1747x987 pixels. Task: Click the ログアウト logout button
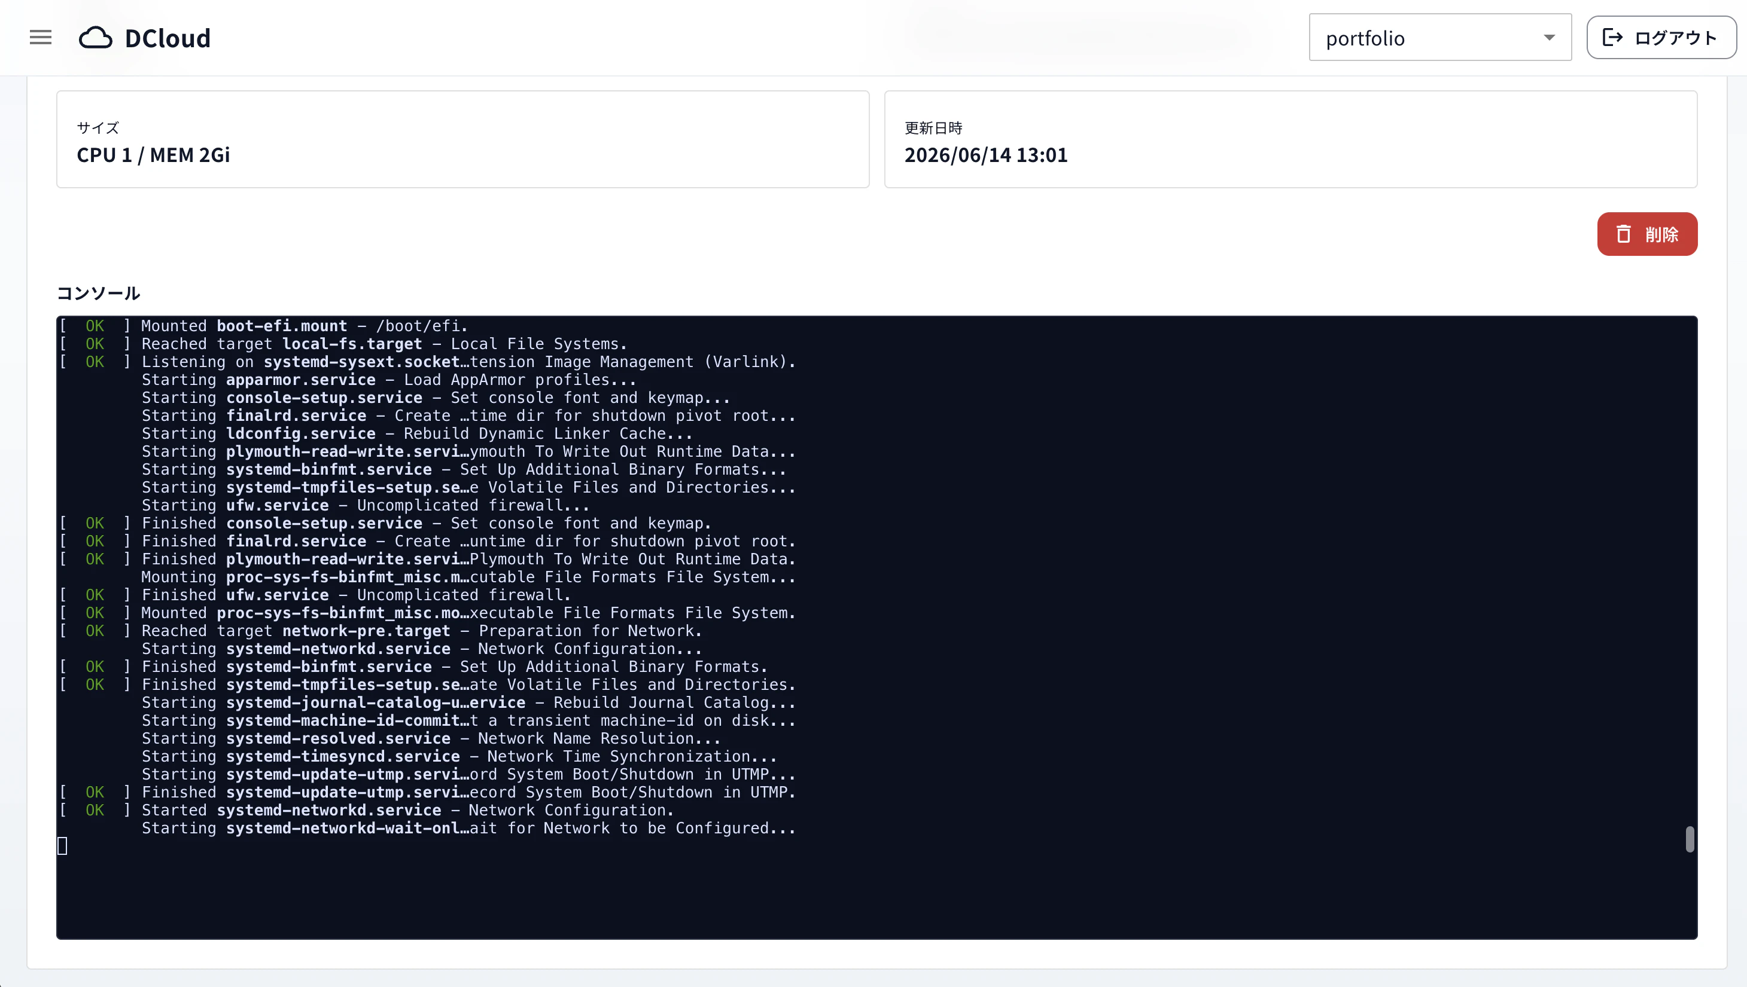(x=1661, y=37)
